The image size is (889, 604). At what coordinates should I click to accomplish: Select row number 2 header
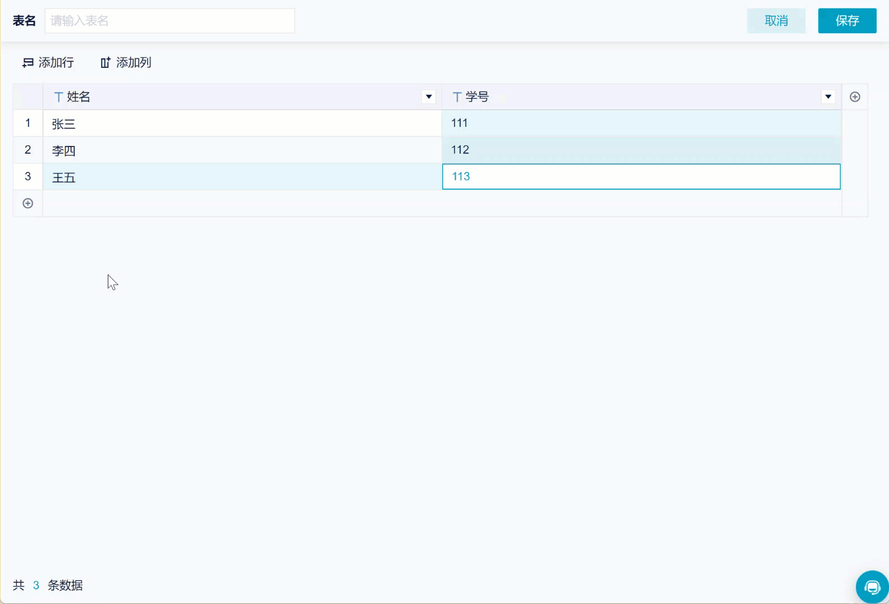tap(28, 150)
